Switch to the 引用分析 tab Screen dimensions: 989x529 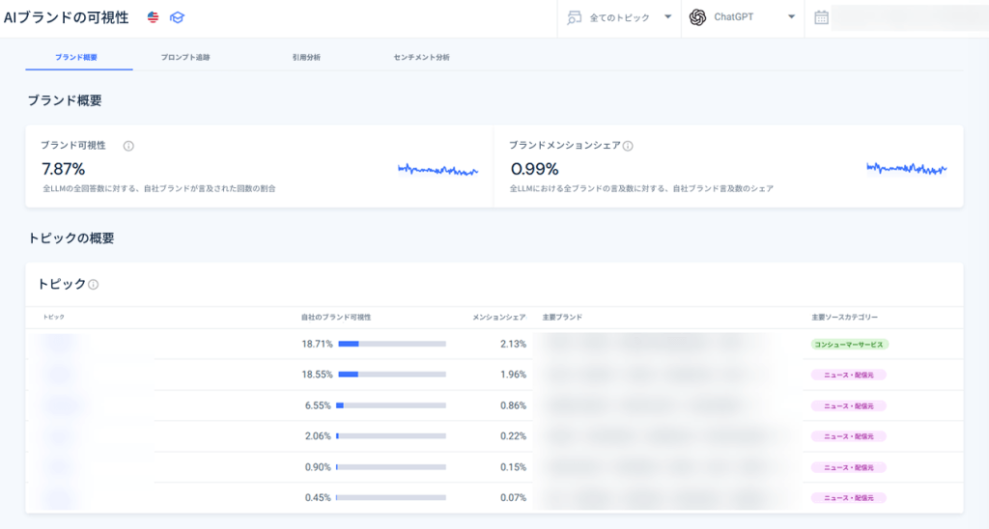(x=306, y=57)
